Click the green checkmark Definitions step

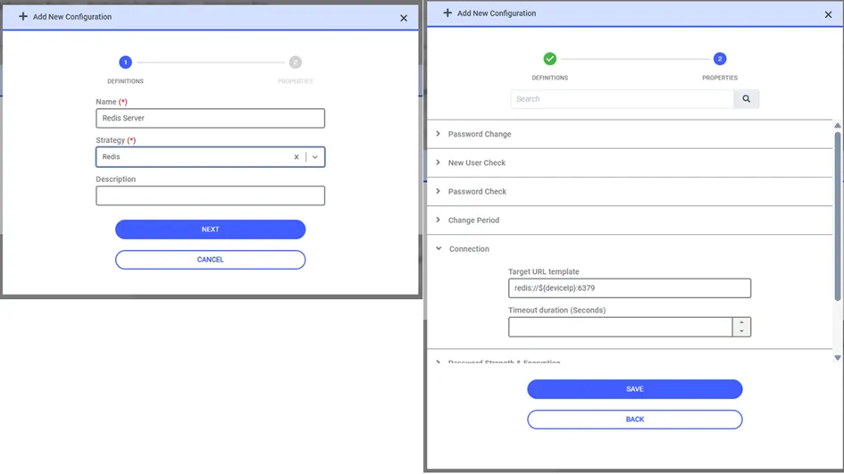tap(549, 59)
